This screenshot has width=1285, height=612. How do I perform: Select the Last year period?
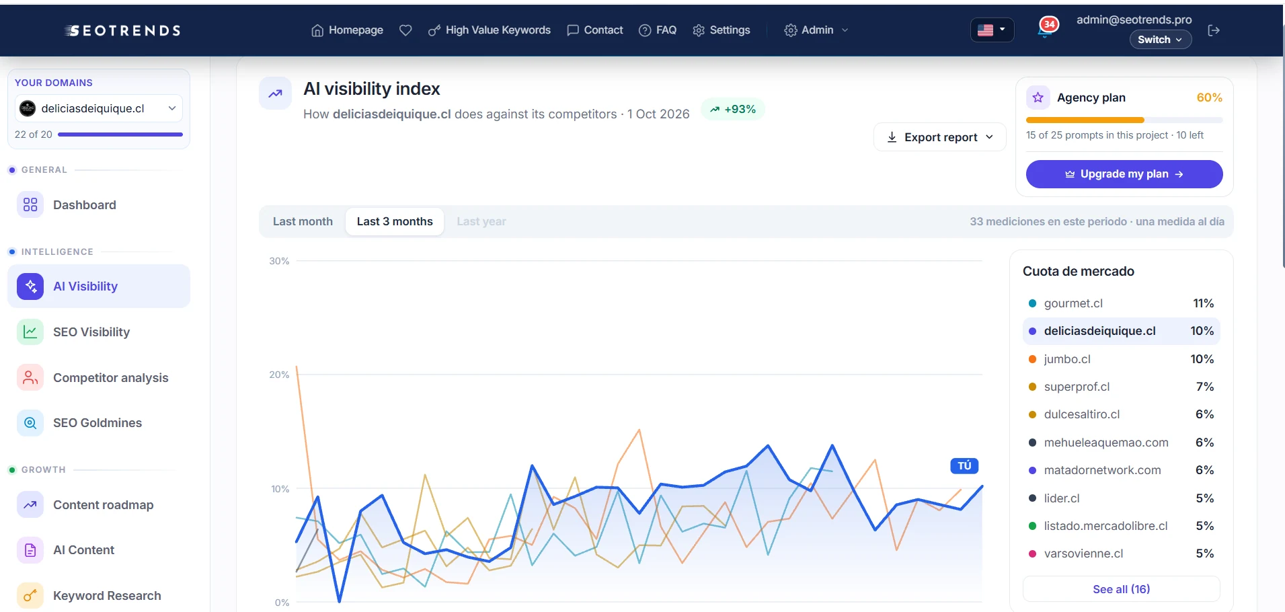tap(481, 221)
